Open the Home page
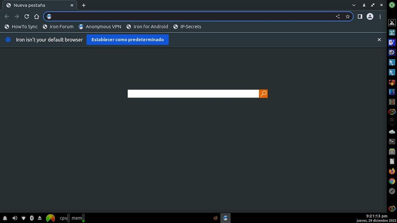Image resolution: width=397 pixels, height=223 pixels. click(x=36, y=16)
